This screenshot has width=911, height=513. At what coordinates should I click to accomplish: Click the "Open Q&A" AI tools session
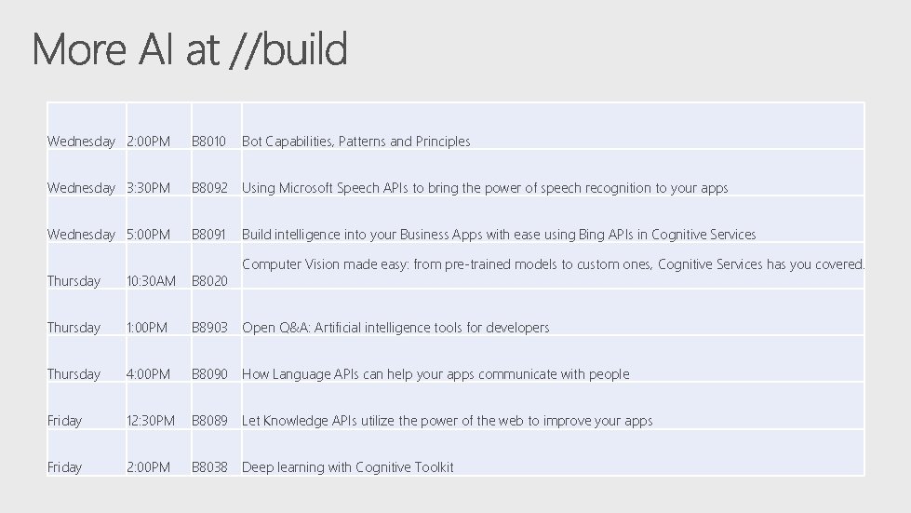(x=395, y=328)
